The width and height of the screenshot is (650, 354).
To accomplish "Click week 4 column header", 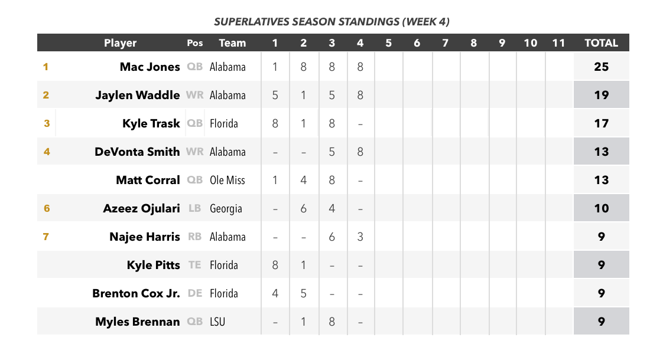I will [x=360, y=43].
